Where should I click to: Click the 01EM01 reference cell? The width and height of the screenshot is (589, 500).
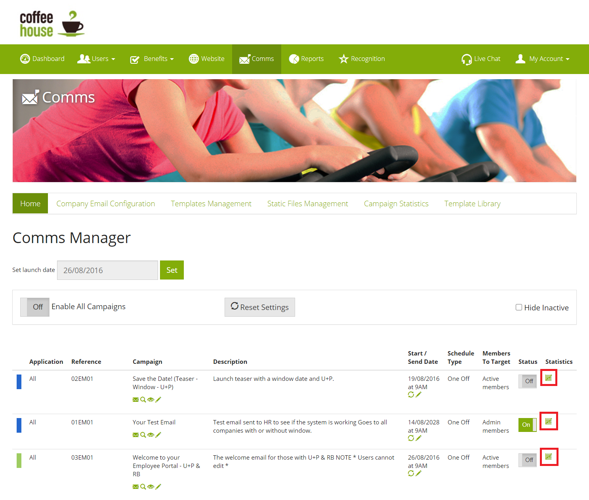tap(82, 422)
